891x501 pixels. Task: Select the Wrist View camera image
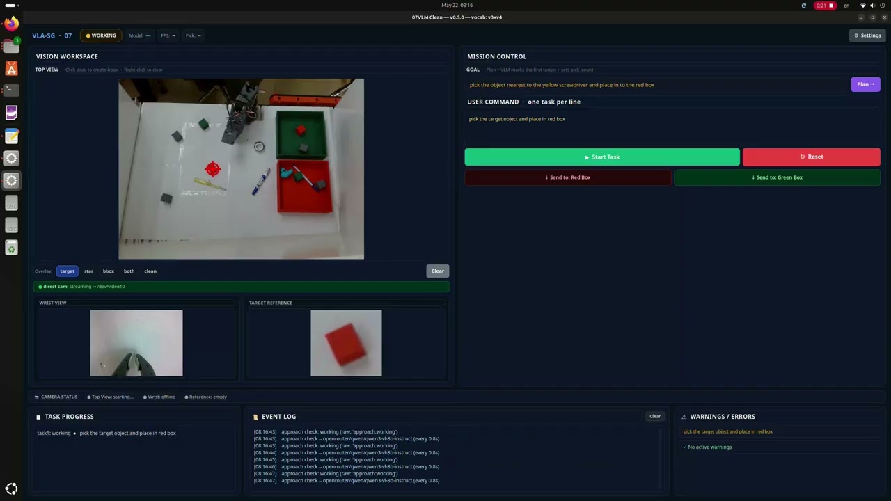(136, 343)
